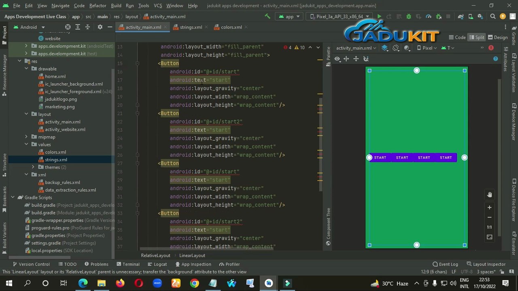Click the blue help question icon
518x291 pixels.
tap(495, 59)
